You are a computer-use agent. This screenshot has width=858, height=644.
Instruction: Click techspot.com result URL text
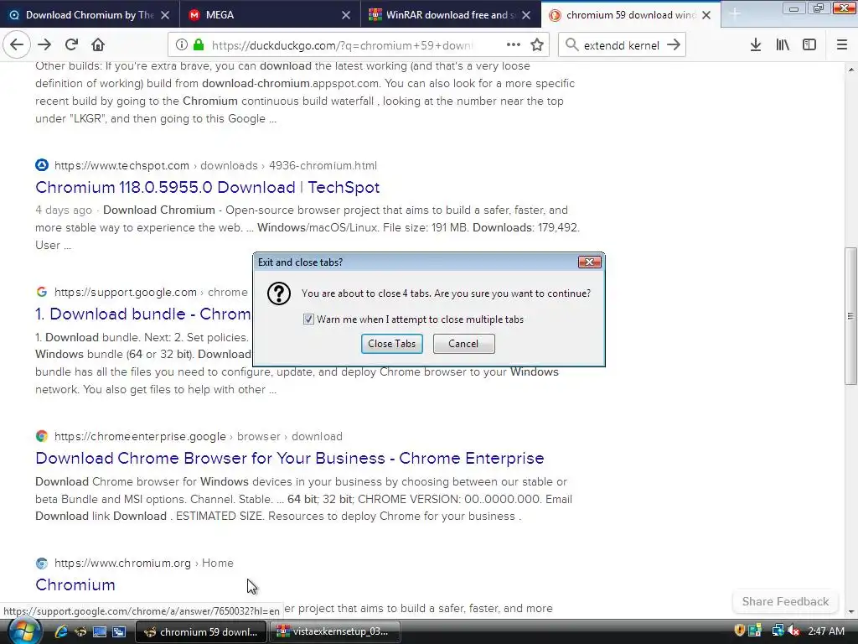point(215,165)
